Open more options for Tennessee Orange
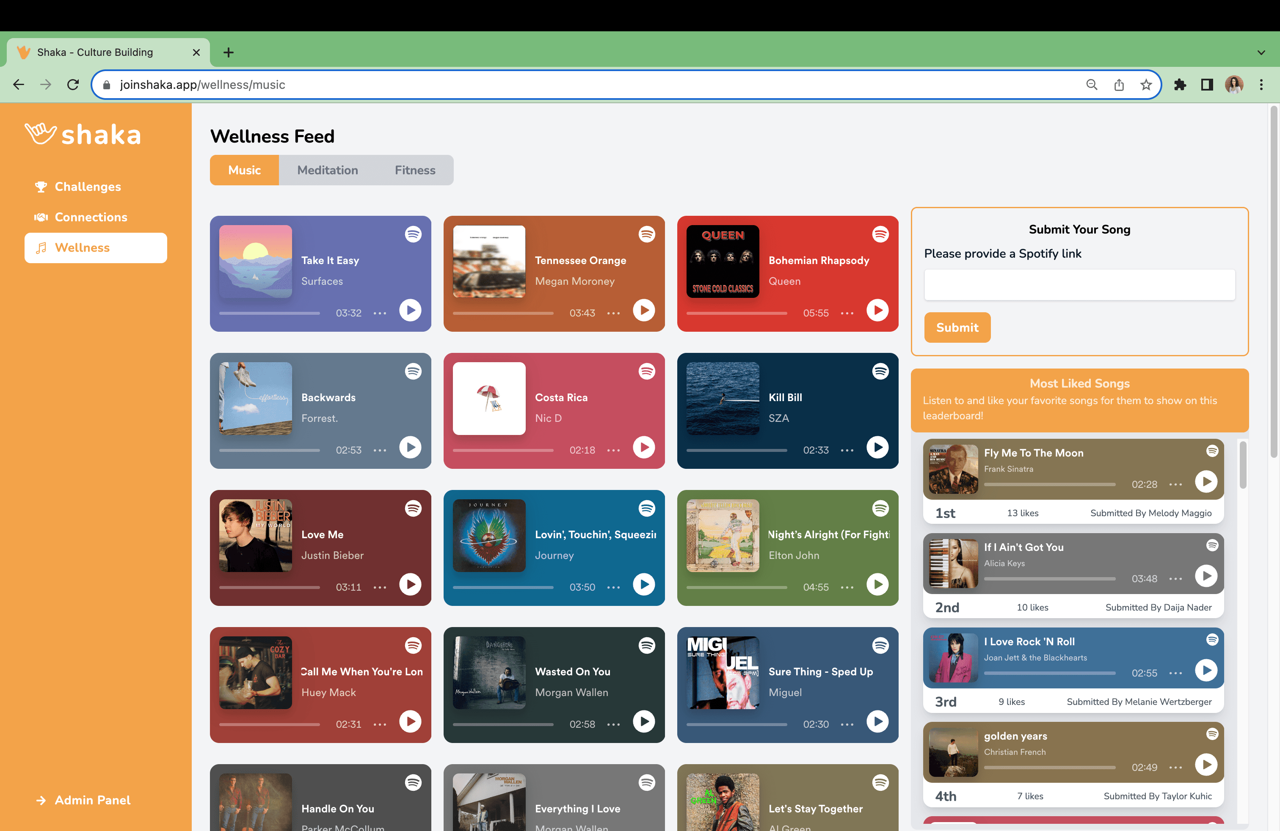This screenshot has height=831, width=1280. pyautogui.click(x=613, y=314)
